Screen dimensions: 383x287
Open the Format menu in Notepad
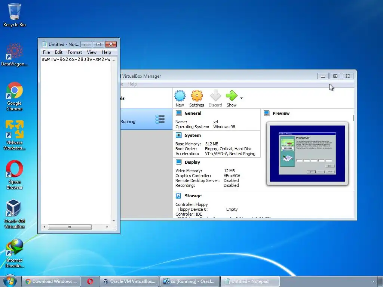coord(75,52)
